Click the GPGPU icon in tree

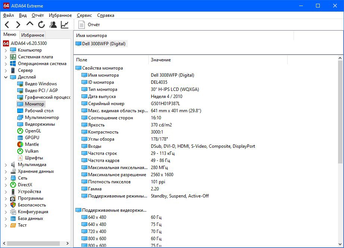20,138
